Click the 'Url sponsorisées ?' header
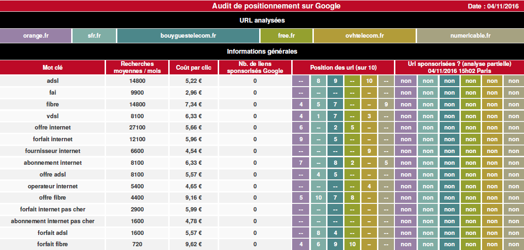The width and height of the screenshot is (524, 250). coord(459,67)
